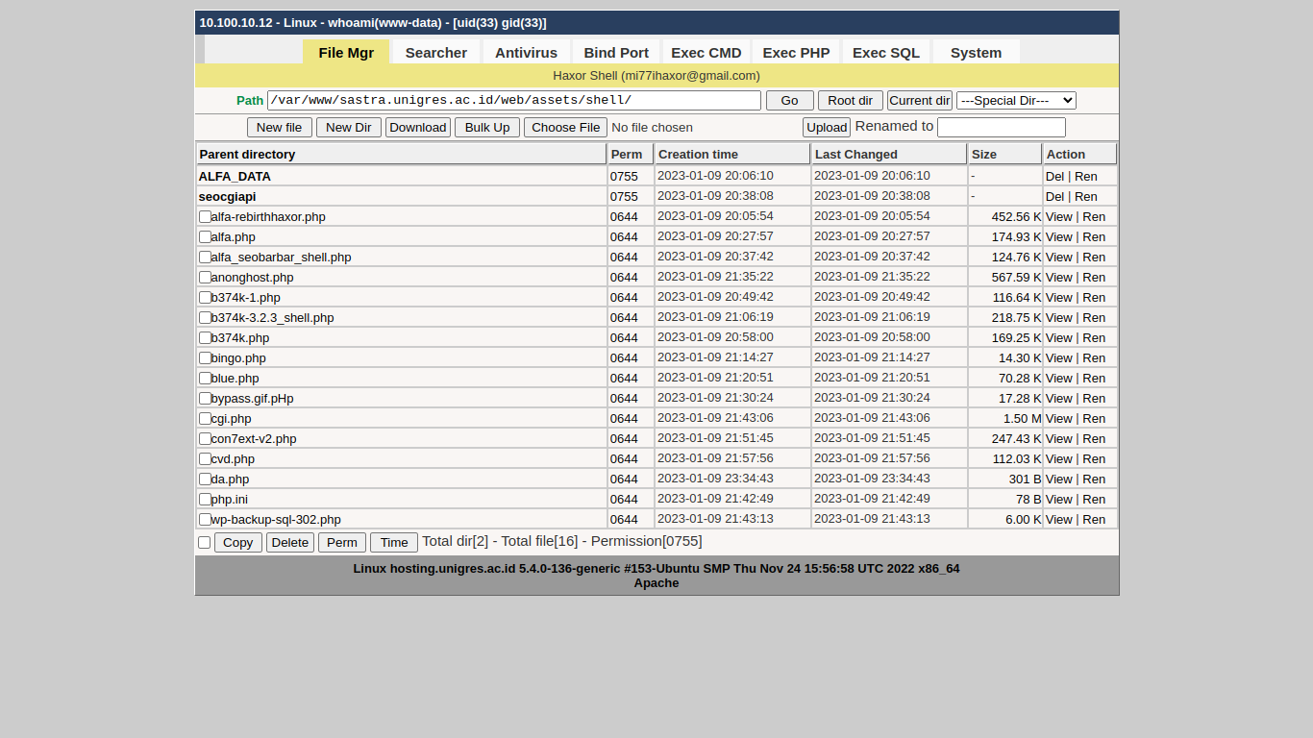1313x738 pixels.
Task: Tick the php.ini checkbox
Action: [205, 500]
